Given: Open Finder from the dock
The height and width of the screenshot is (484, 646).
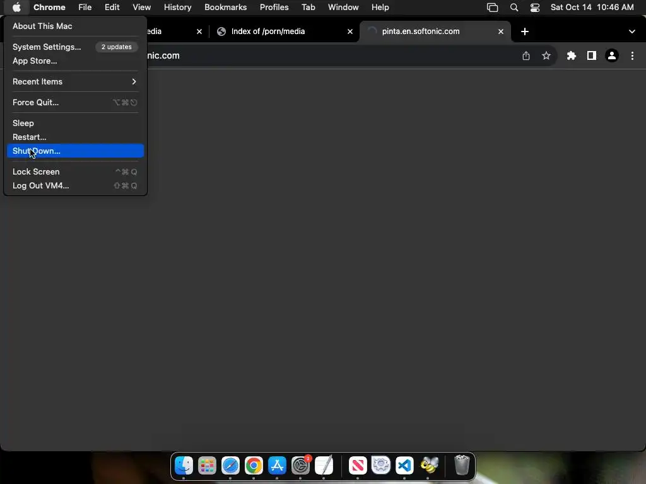Looking at the screenshot, I should pyautogui.click(x=184, y=466).
